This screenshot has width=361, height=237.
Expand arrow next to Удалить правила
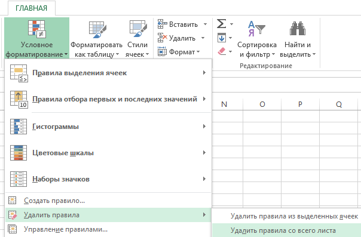pos(204,215)
